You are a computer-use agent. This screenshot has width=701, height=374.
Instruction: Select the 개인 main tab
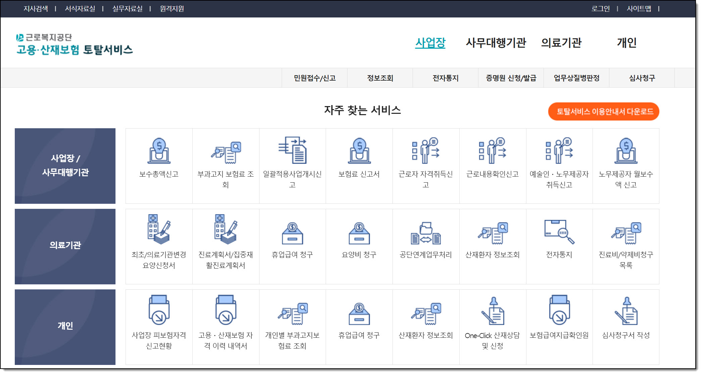(626, 43)
